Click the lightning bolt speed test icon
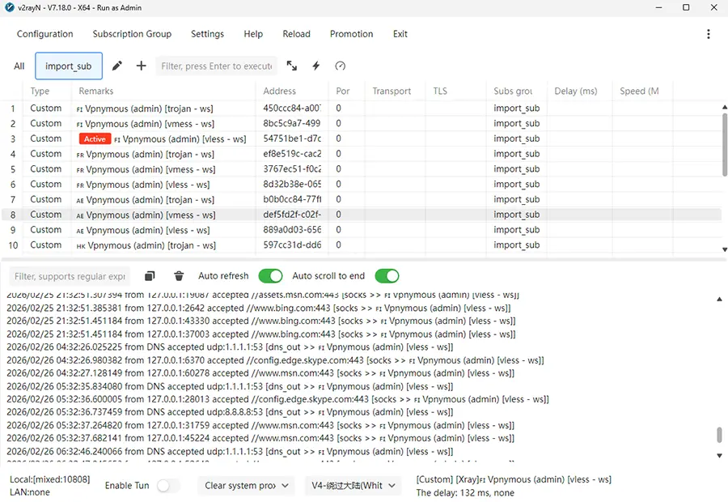 [315, 66]
